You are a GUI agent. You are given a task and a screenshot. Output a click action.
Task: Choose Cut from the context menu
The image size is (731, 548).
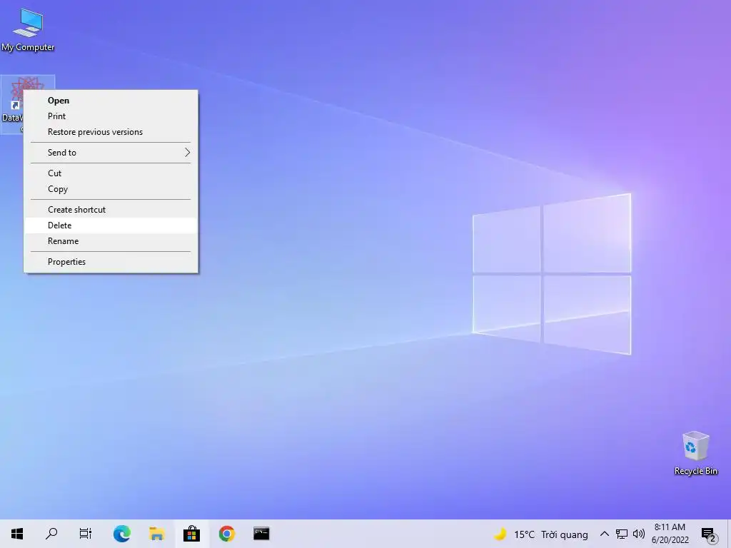111,173
